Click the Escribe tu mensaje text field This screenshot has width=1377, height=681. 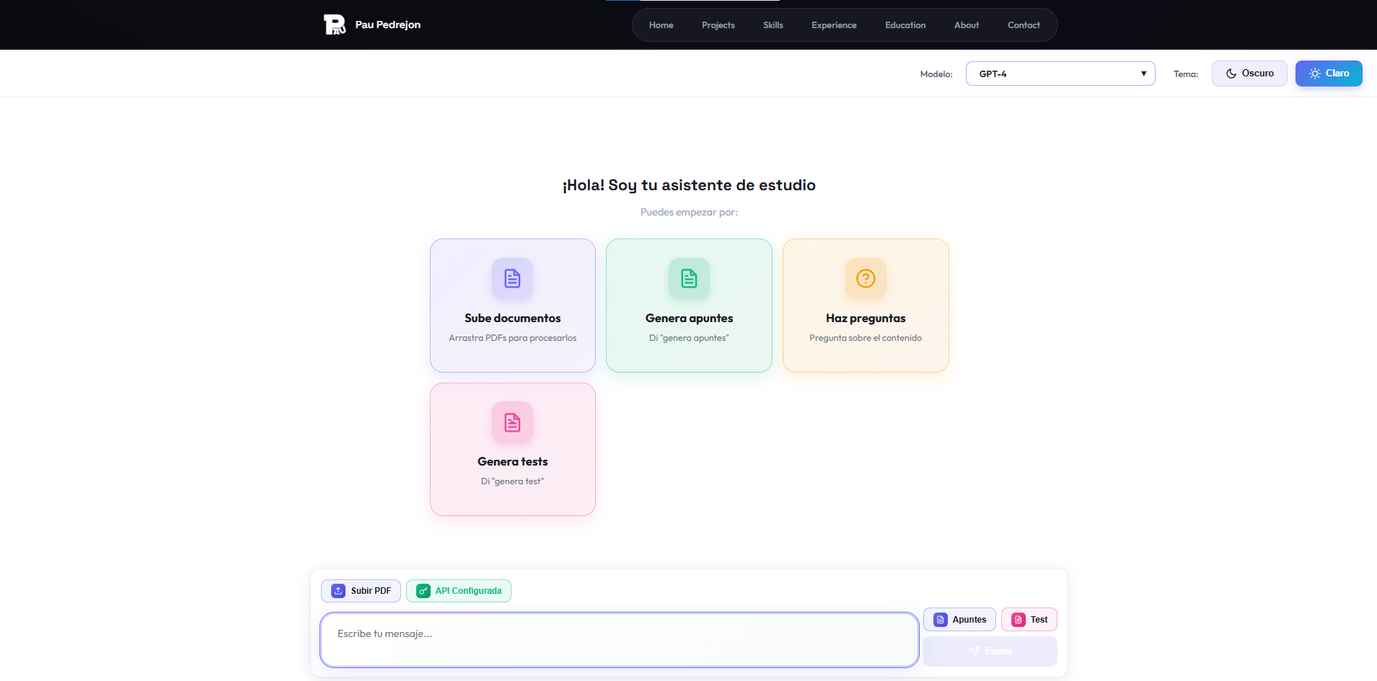click(619, 639)
